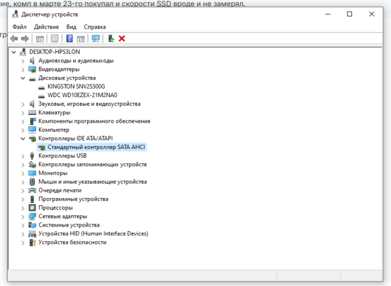
Task: Expand the Видеоадаптеры node
Action: coord(23,70)
